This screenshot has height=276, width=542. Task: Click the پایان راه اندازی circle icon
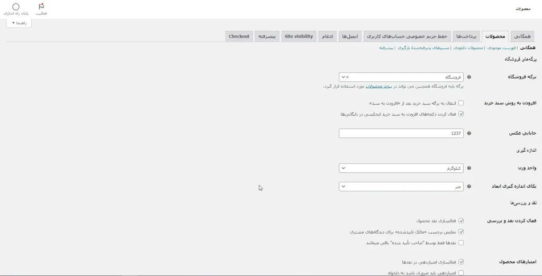(15, 6)
